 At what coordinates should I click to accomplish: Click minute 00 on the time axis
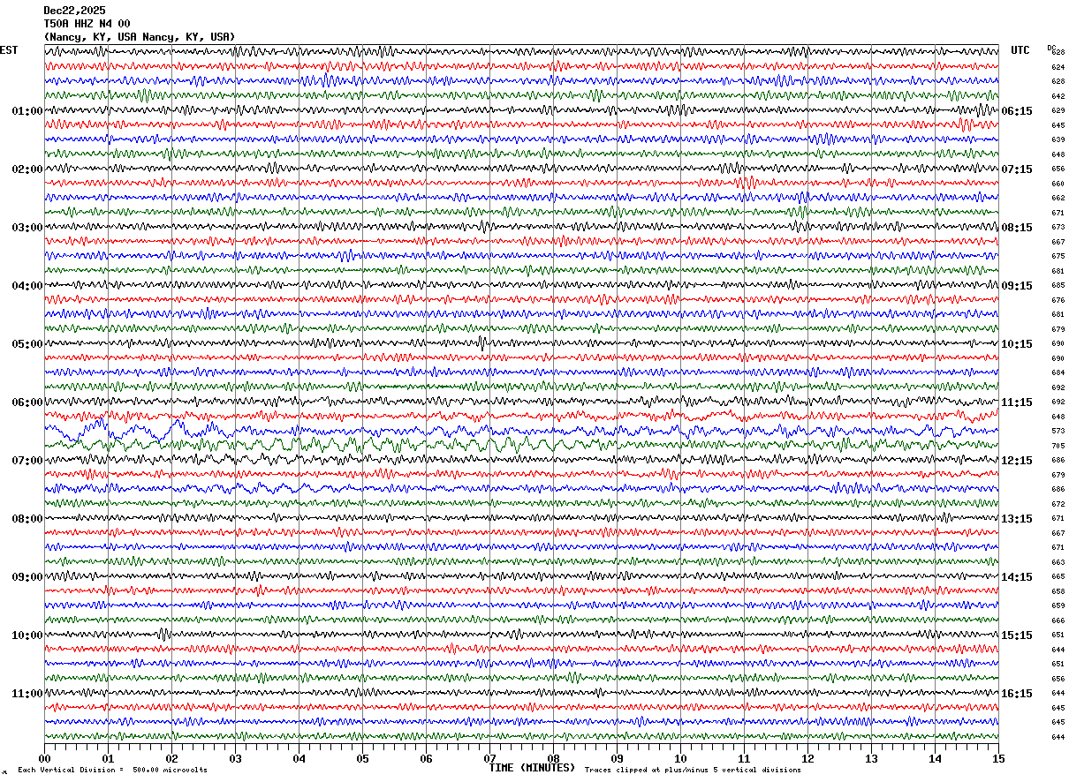coord(44,758)
